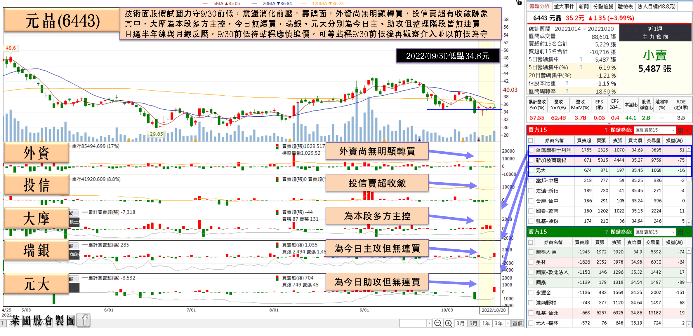Select all buyers via header checkbox

pos(531,140)
